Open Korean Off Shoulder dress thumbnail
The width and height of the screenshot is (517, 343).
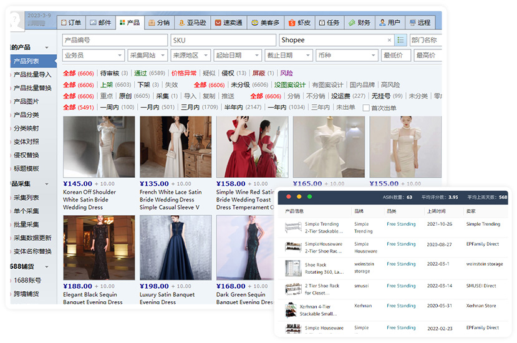click(x=99, y=147)
